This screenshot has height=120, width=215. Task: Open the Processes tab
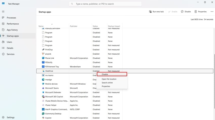click(x=18, y=18)
